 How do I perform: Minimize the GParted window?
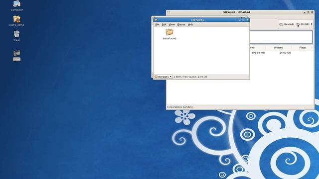[x=305, y=12]
